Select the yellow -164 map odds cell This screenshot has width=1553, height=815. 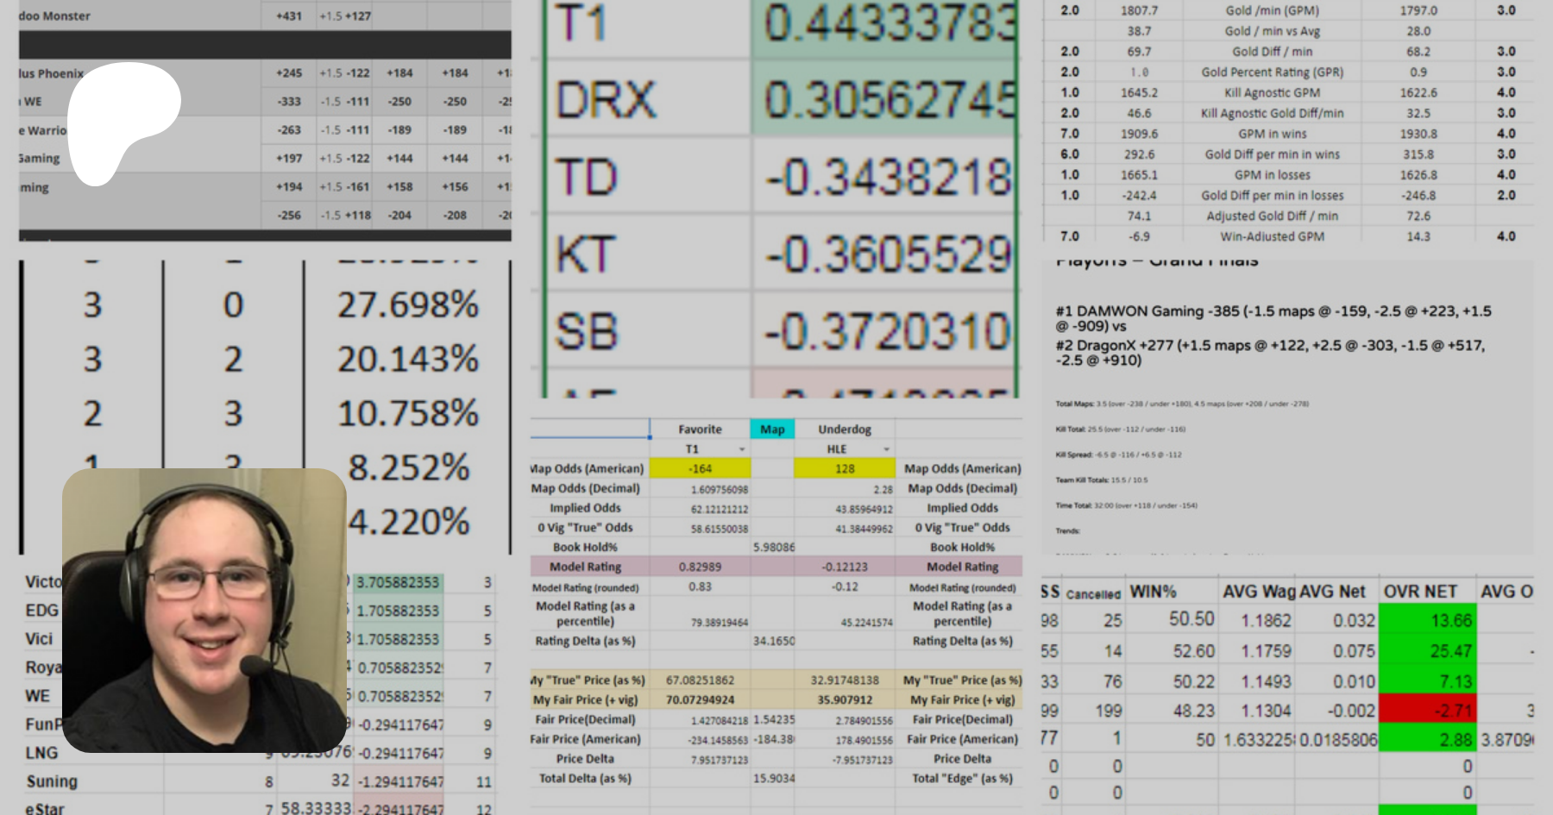coord(700,469)
